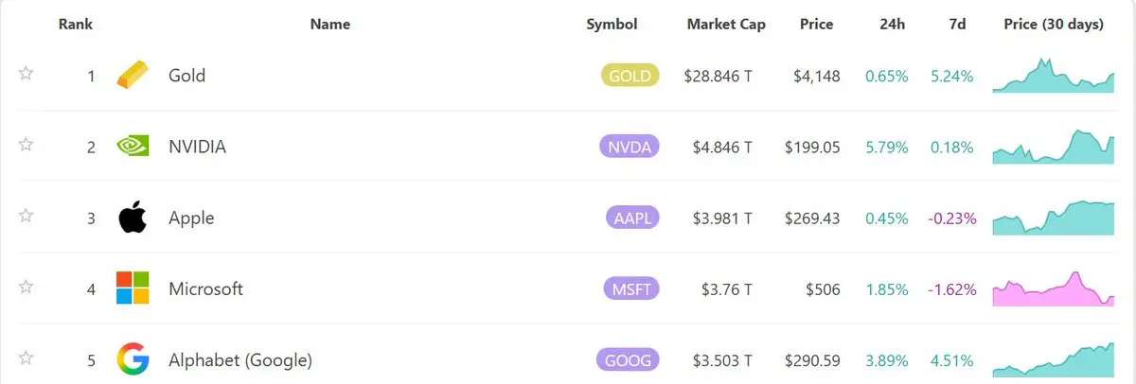This screenshot has width=1136, height=384.
Task: Click the MSFT symbol badge
Action: [630, 288]
